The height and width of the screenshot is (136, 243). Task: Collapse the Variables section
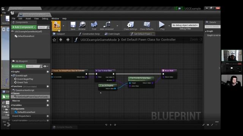click(12, 105)
